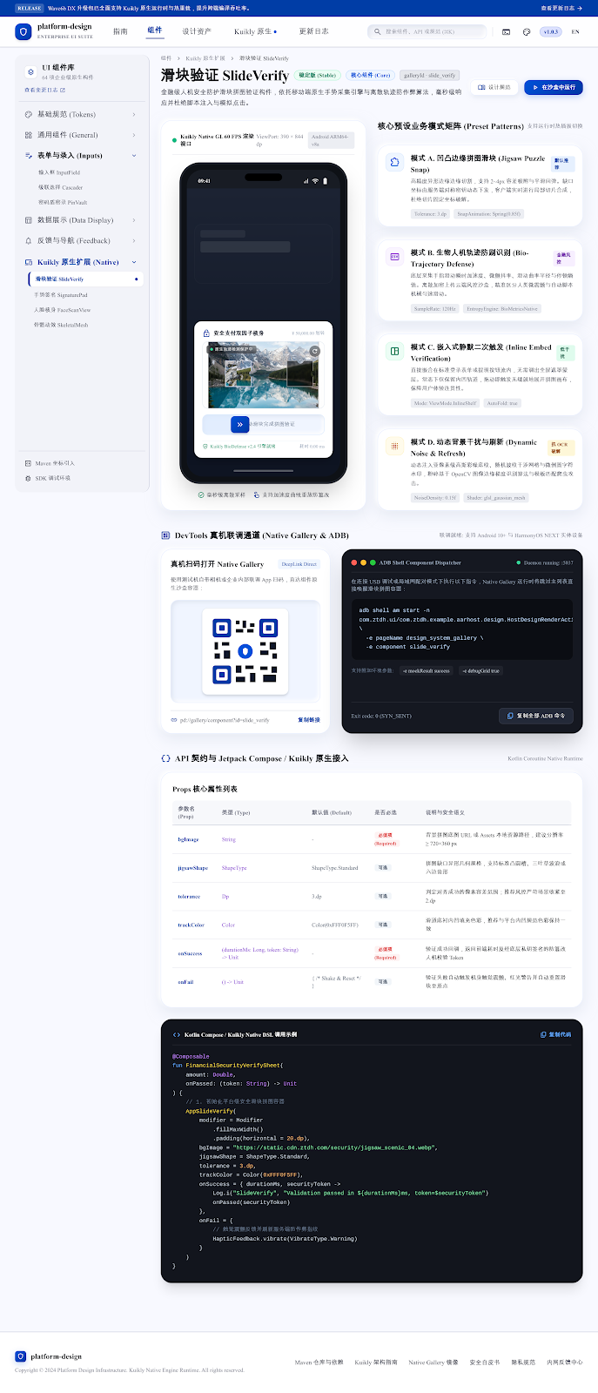The width and height of the screenshot is (598, 1393).
Task: Open the 指南 tab in top navigation
Action: (x=120, y=31)
